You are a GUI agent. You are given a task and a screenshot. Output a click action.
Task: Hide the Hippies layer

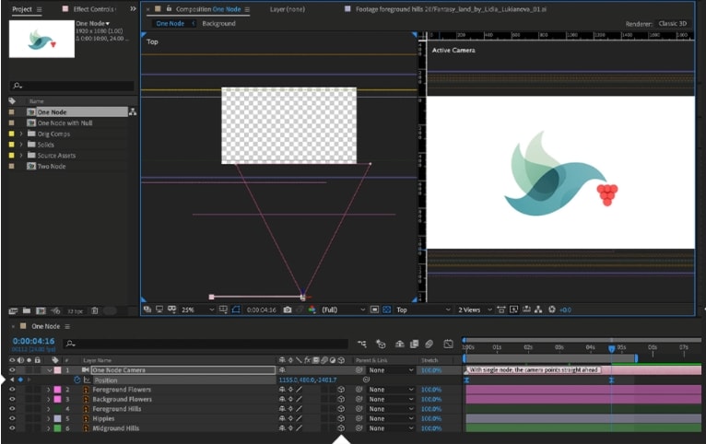(12, 419)
